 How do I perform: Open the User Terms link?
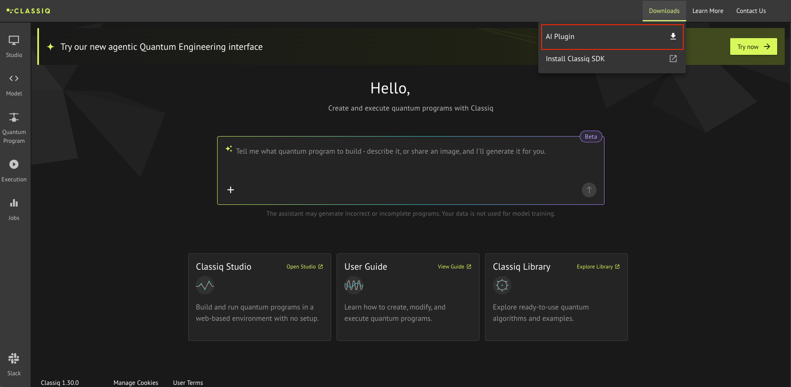(x=188, y=382)
